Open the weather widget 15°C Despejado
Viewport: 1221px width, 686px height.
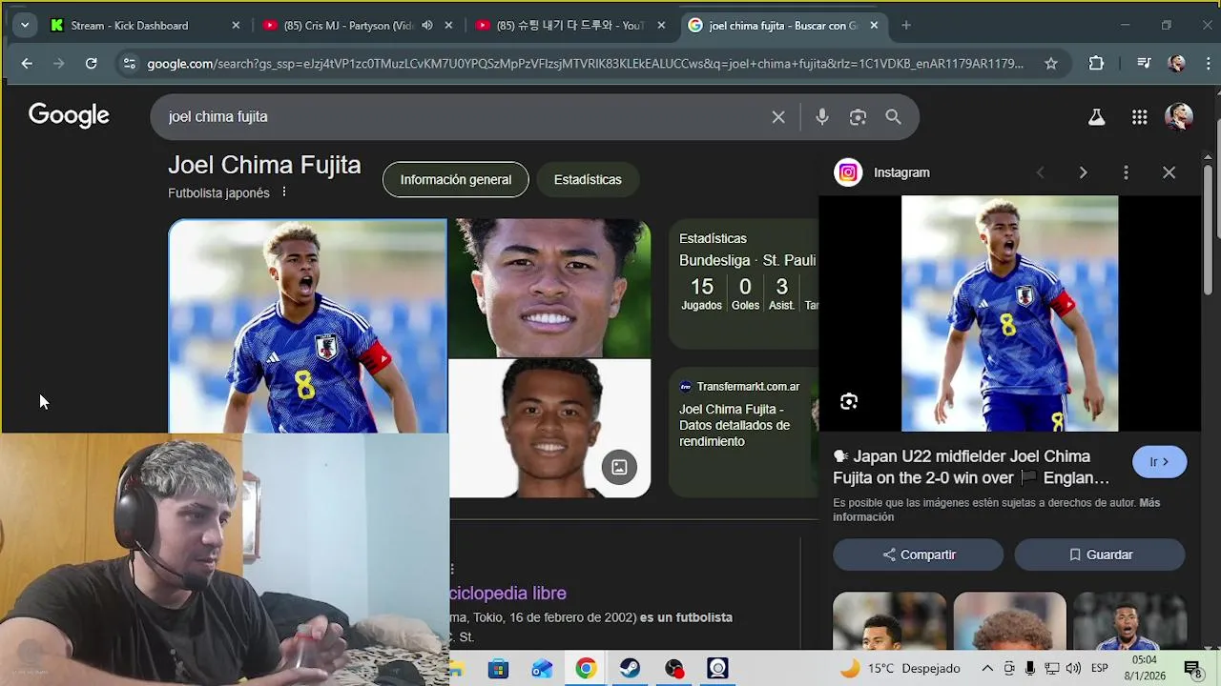pyautogui.click(x=900, y=669)
